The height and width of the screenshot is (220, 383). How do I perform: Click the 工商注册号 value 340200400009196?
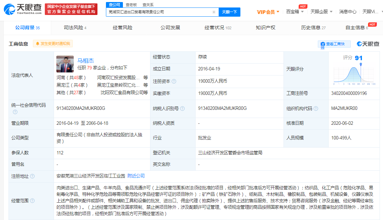click(349, 93)
